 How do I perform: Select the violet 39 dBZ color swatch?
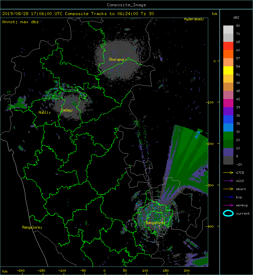[228, 111]
